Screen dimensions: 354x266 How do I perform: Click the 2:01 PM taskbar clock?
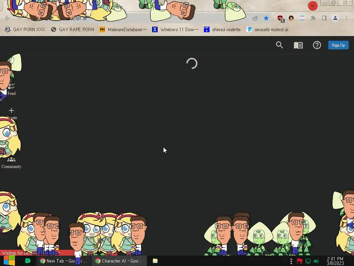tap(335, 261)
